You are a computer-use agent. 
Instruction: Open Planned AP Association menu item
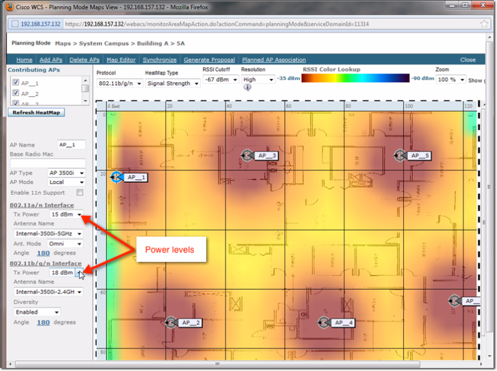click(x=274, y=60)
